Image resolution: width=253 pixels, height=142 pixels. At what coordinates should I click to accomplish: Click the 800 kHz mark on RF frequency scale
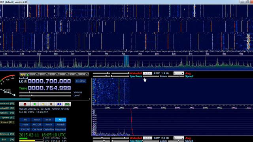coord(157,54)
